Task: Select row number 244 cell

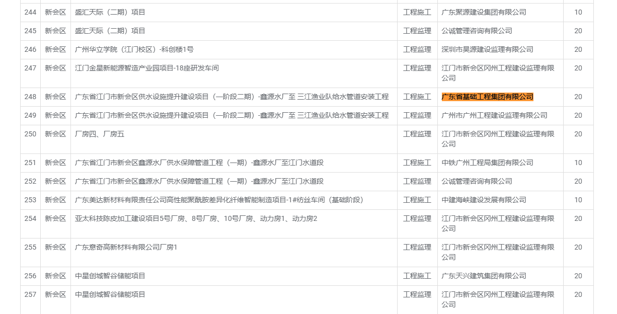Action: click(30, 12)
